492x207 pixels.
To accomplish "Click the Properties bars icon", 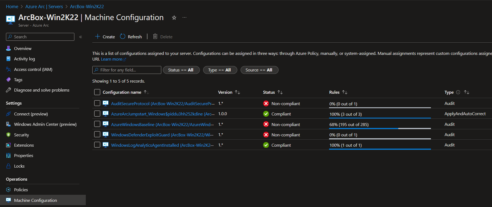I will pyautogui.click(x=8, y=155).
